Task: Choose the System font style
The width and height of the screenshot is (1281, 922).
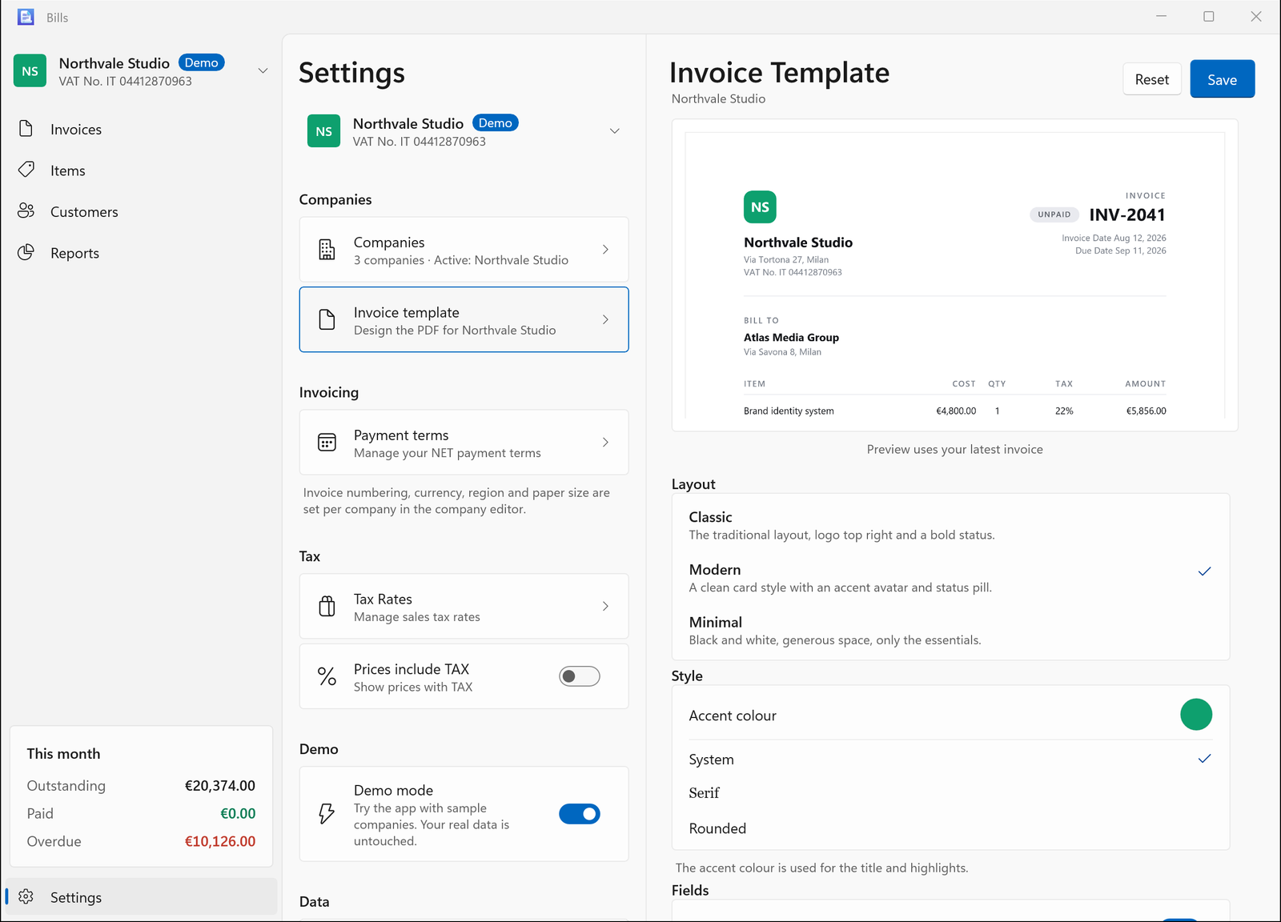Action: (x=950, y=759)
